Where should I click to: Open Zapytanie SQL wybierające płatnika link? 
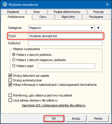[54, 105]
